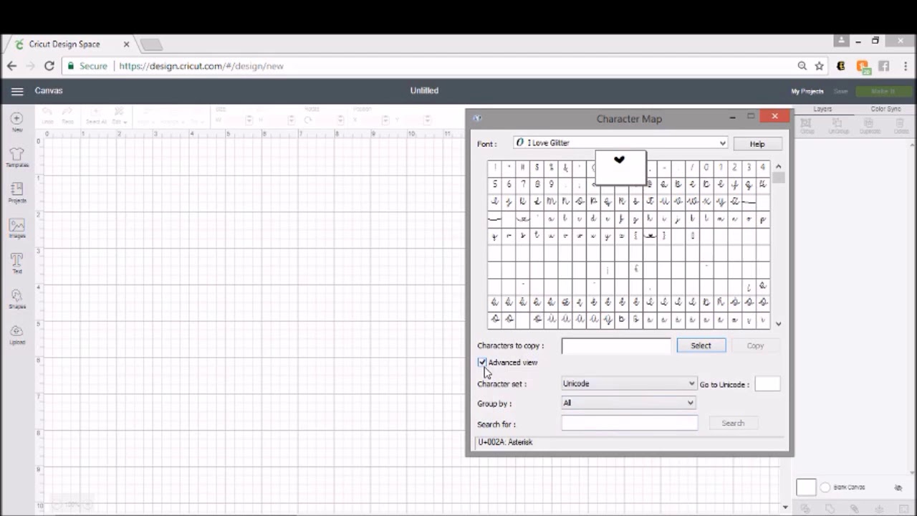Open the Projects panel in sidebar
This screenshot has height=516, width=917.
17,192
